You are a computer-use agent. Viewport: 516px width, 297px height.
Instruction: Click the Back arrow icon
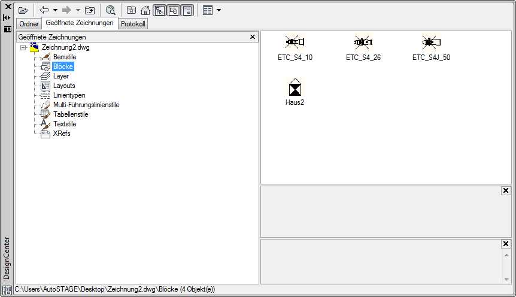(x=44, y=10)
